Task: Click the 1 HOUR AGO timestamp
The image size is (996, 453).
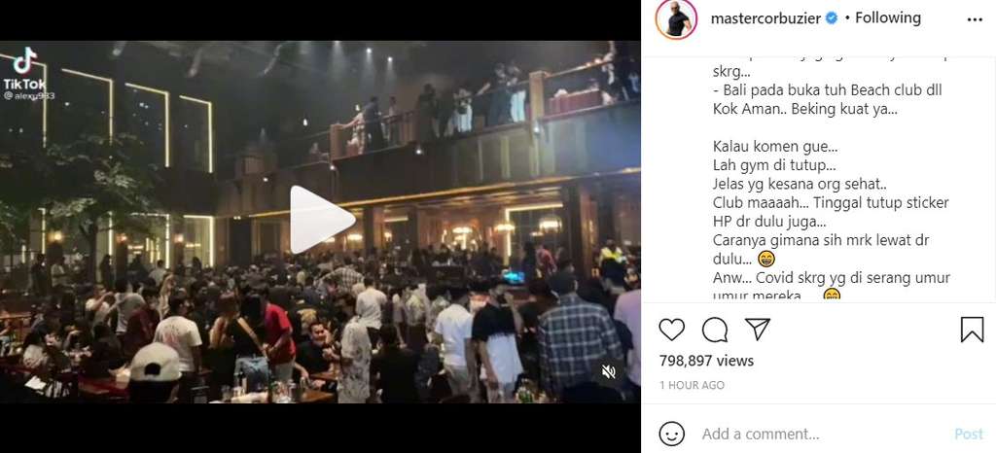Action: (x=692, y=385)
